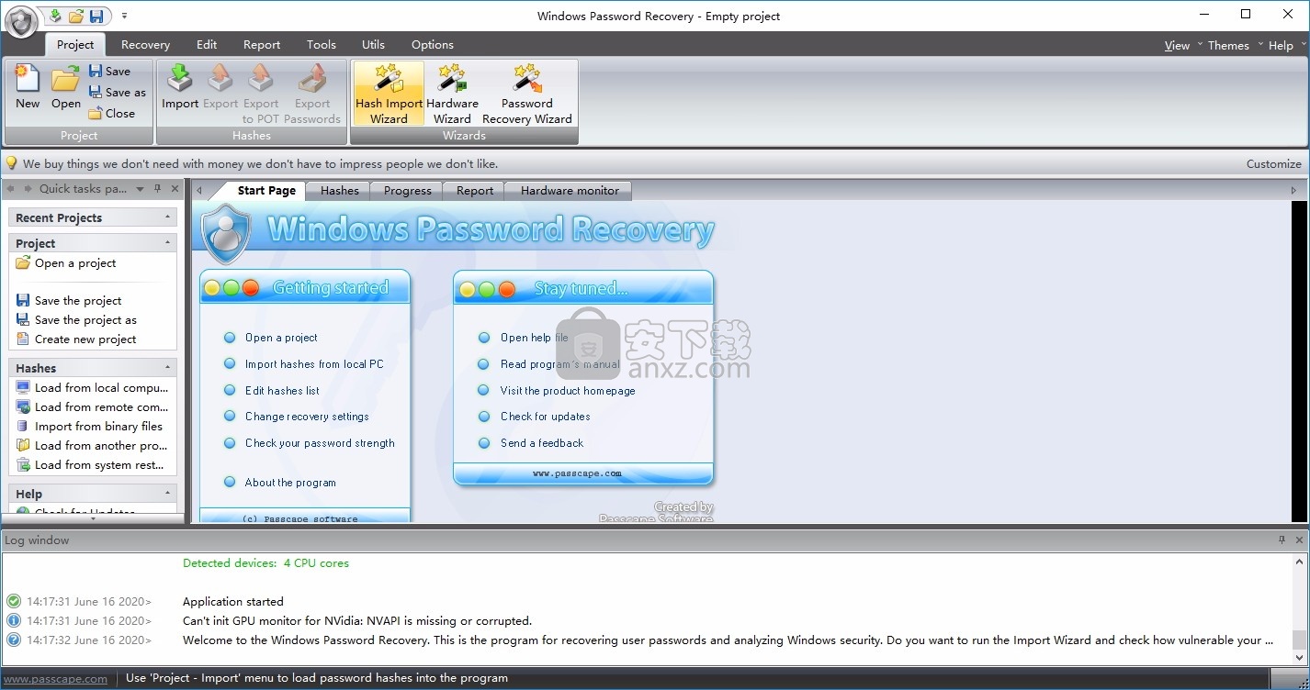
Task: Click quick access green import arrow icon
Action: click(55, 16)
